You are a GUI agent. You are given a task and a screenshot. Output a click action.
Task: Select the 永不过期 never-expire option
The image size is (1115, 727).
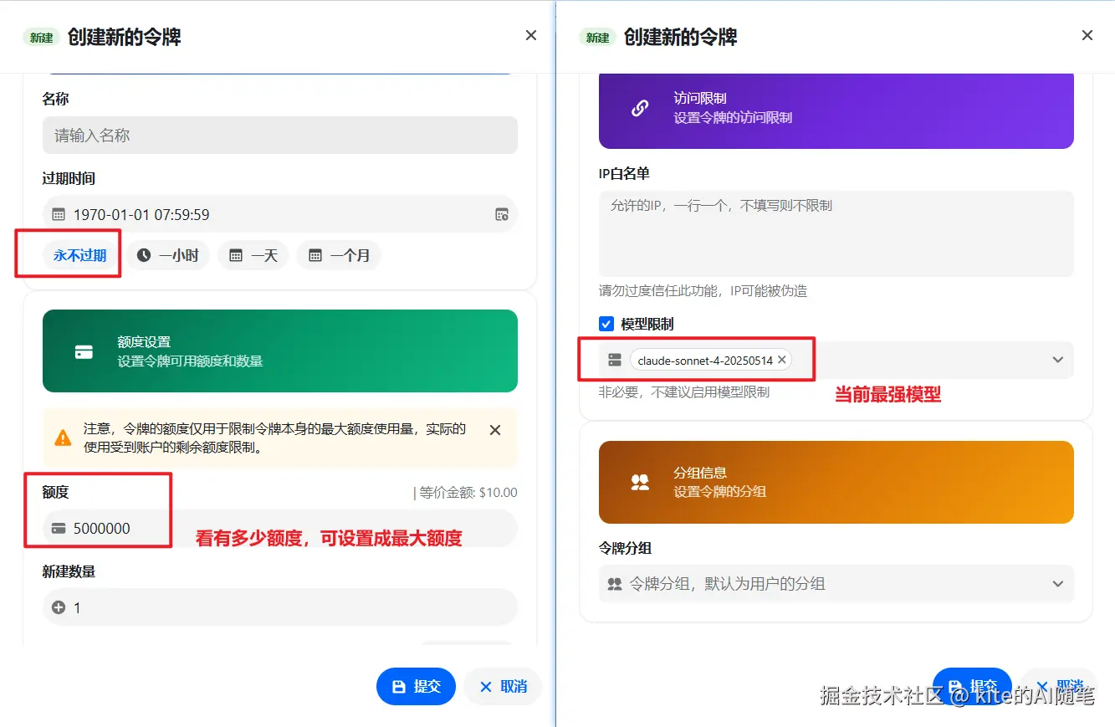(80, 255)
